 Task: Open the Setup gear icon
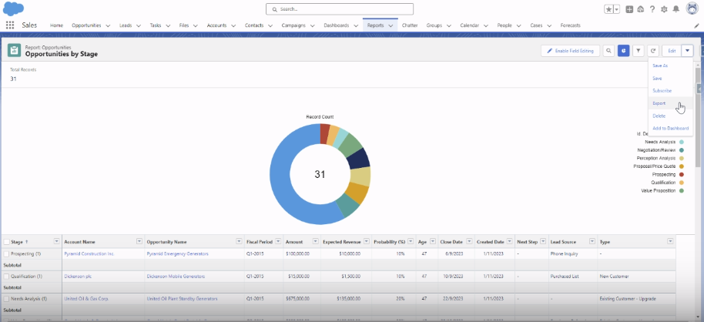(664, 9)
